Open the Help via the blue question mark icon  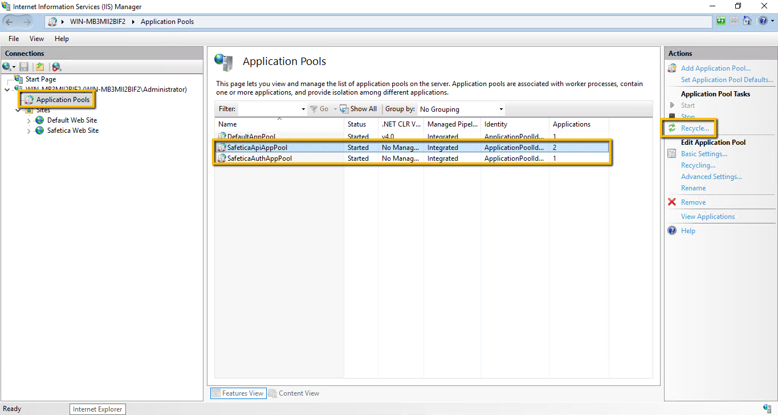672,230
